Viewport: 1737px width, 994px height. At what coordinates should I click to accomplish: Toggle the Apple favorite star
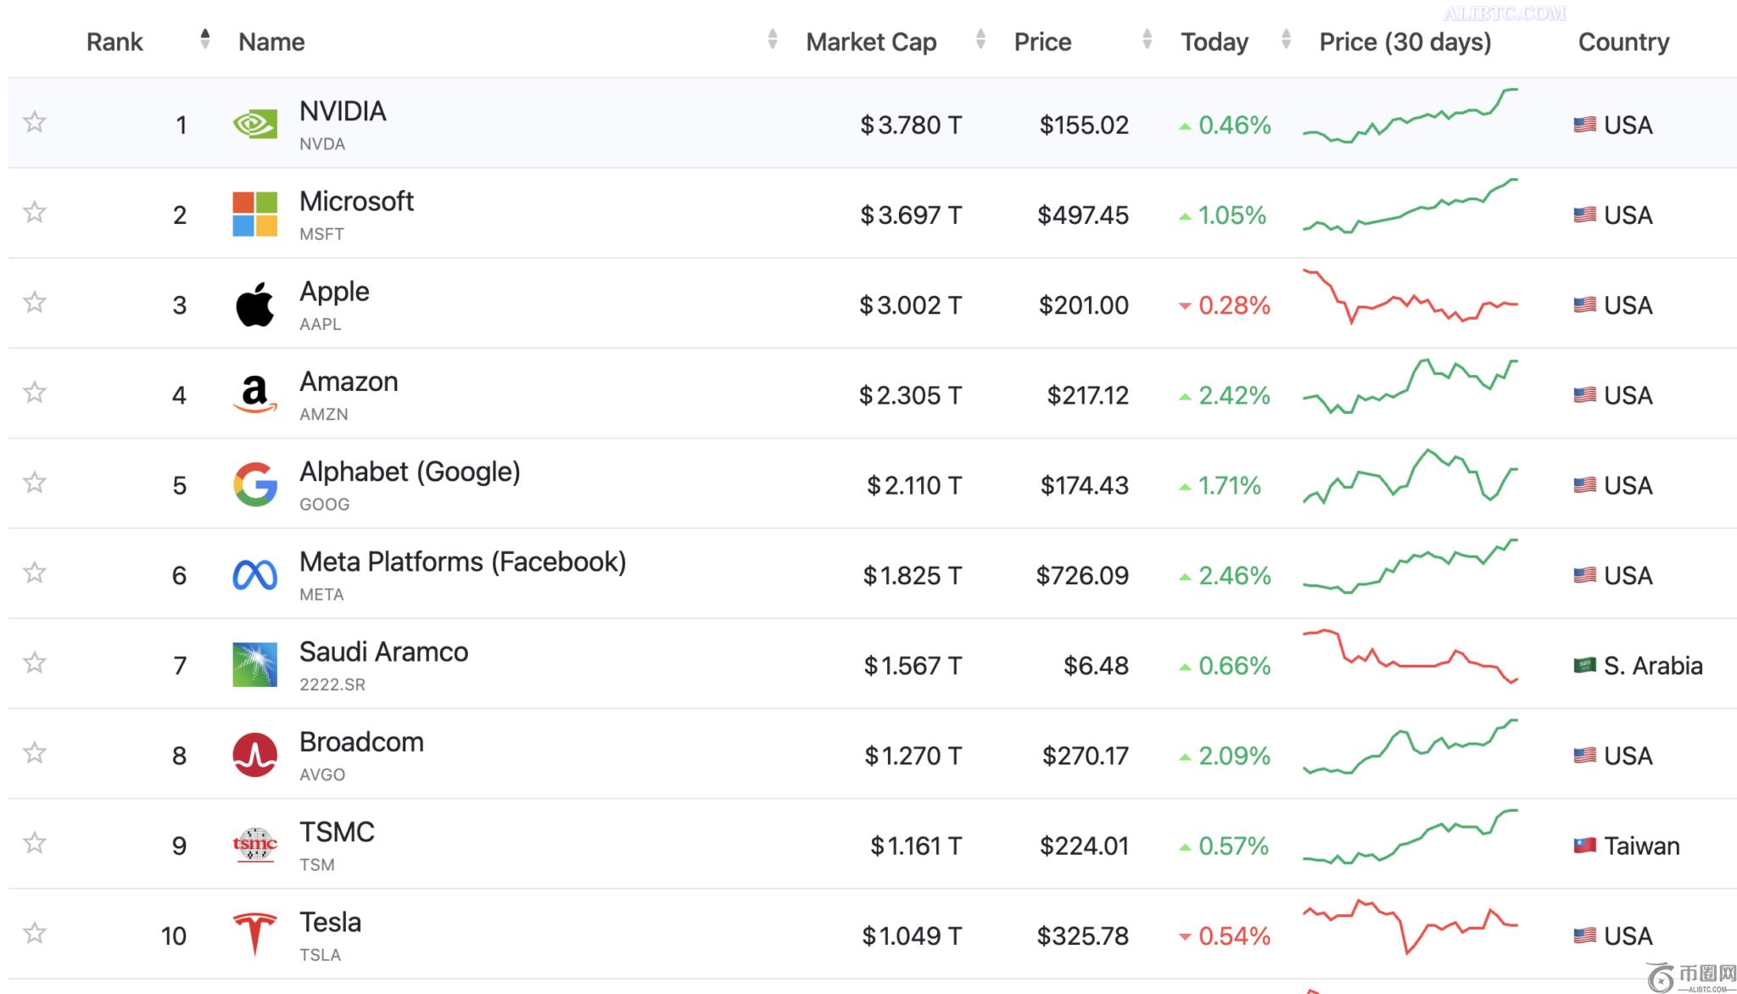tap(34, 302)
